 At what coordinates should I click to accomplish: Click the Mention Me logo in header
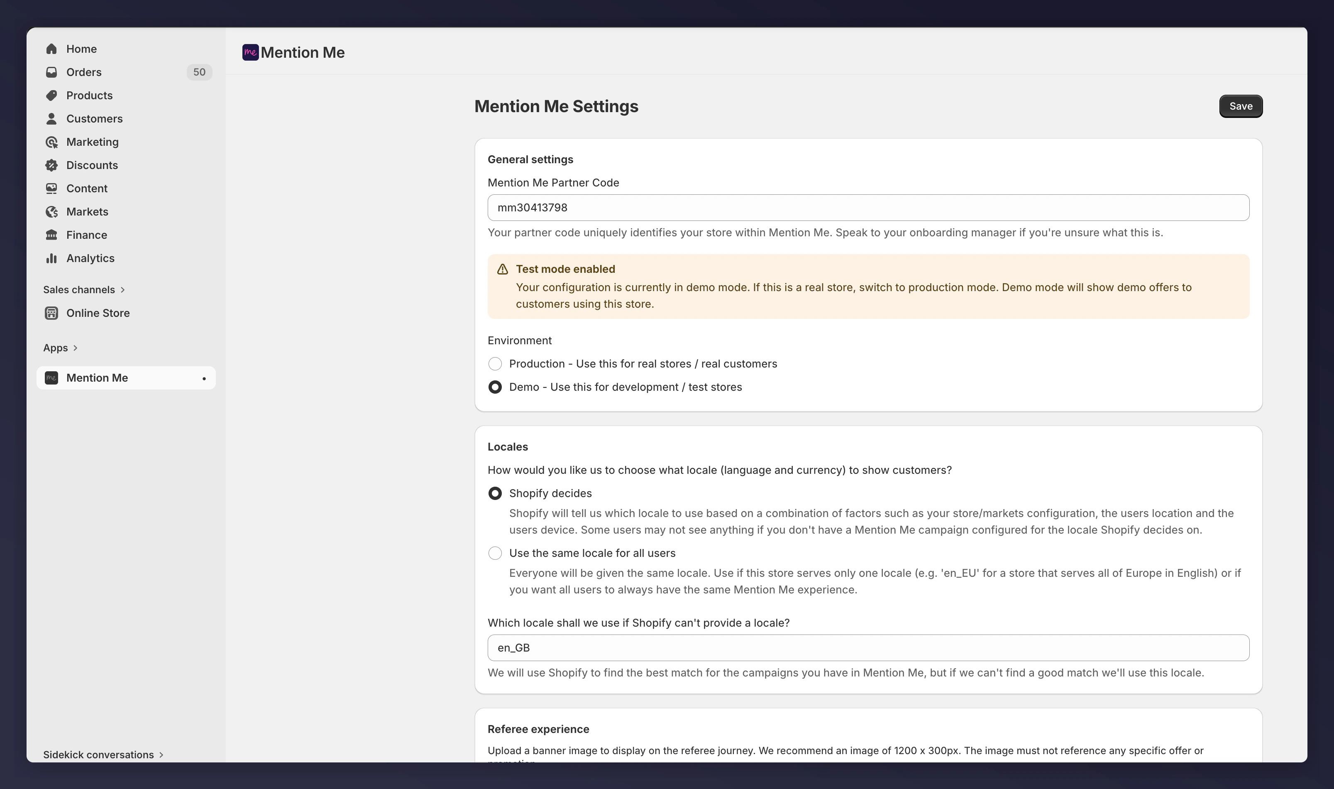(250, 52)
